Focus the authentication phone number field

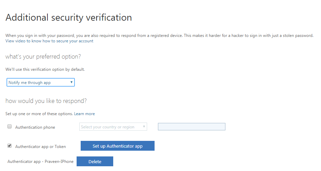tap(192, 127)
